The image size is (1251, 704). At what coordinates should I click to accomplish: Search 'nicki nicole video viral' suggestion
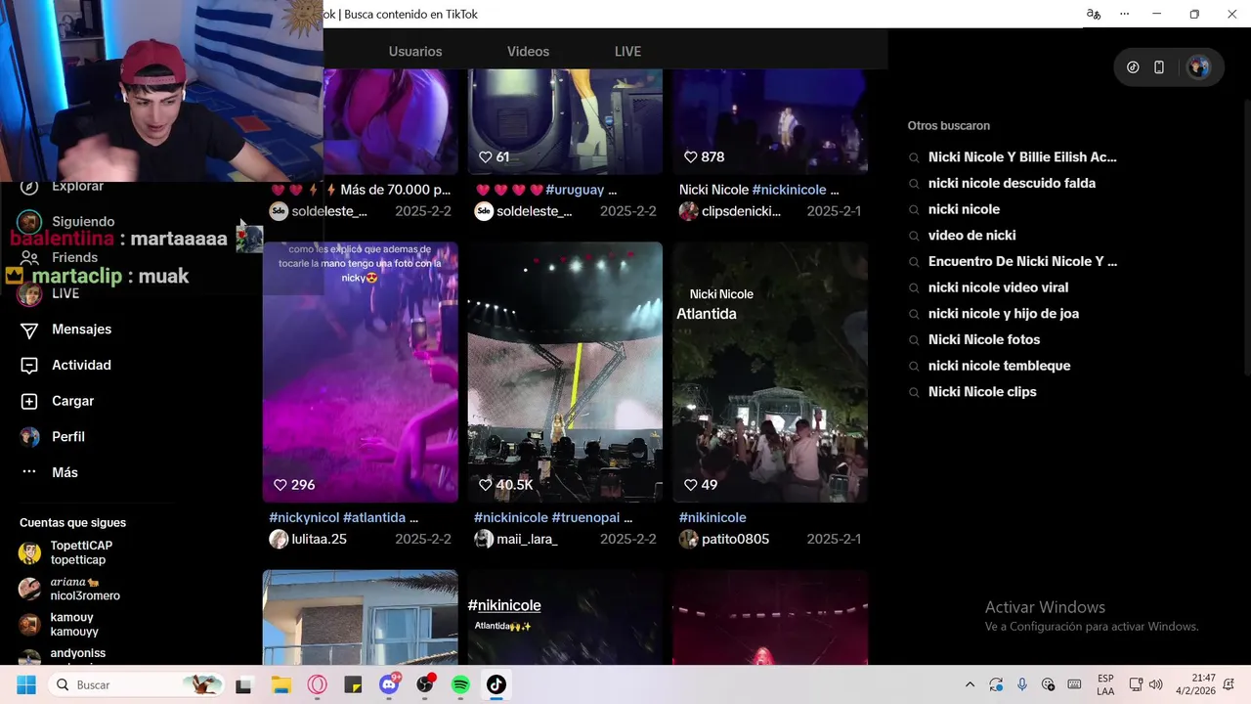[x=998, y=287]
